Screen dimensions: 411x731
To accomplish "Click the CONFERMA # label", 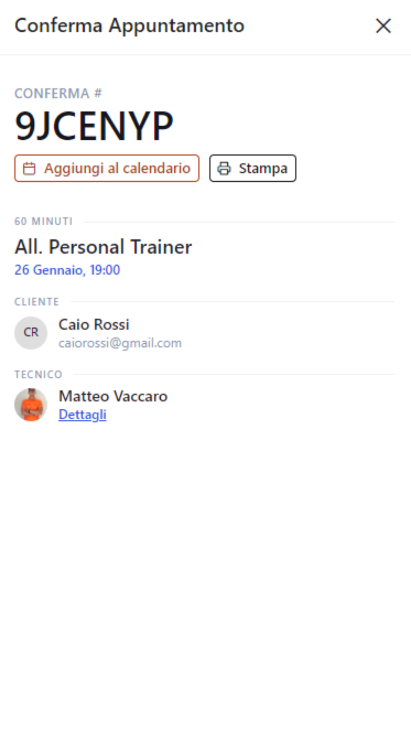I will [x=58, y=93].
